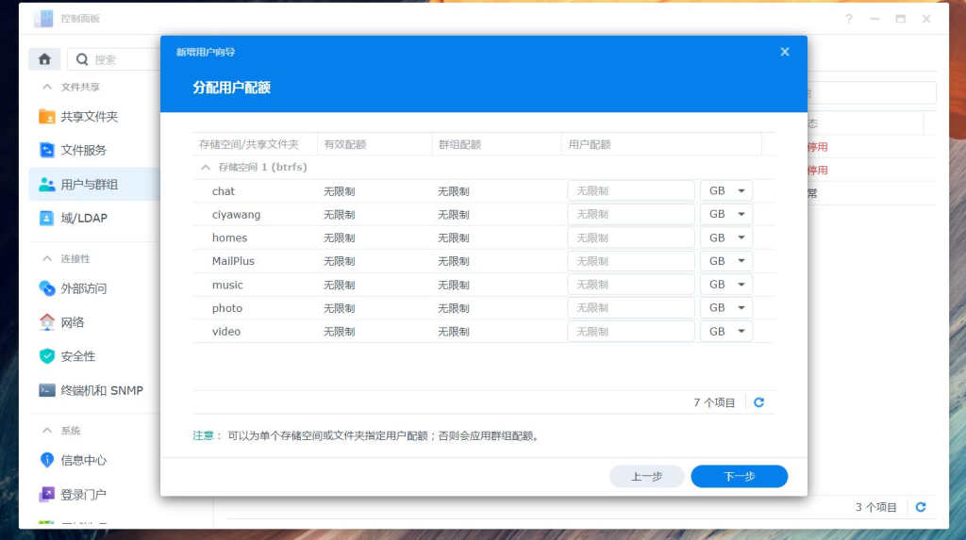Focus user quota field for music
The width and height of the screenshot is (966, 540).
click(631, 285)
